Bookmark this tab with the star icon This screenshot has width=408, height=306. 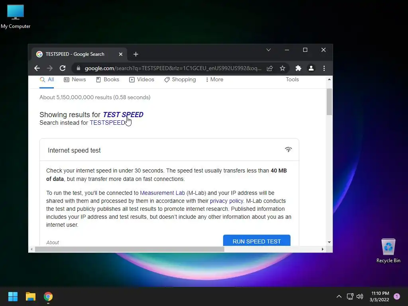(282, 69)
